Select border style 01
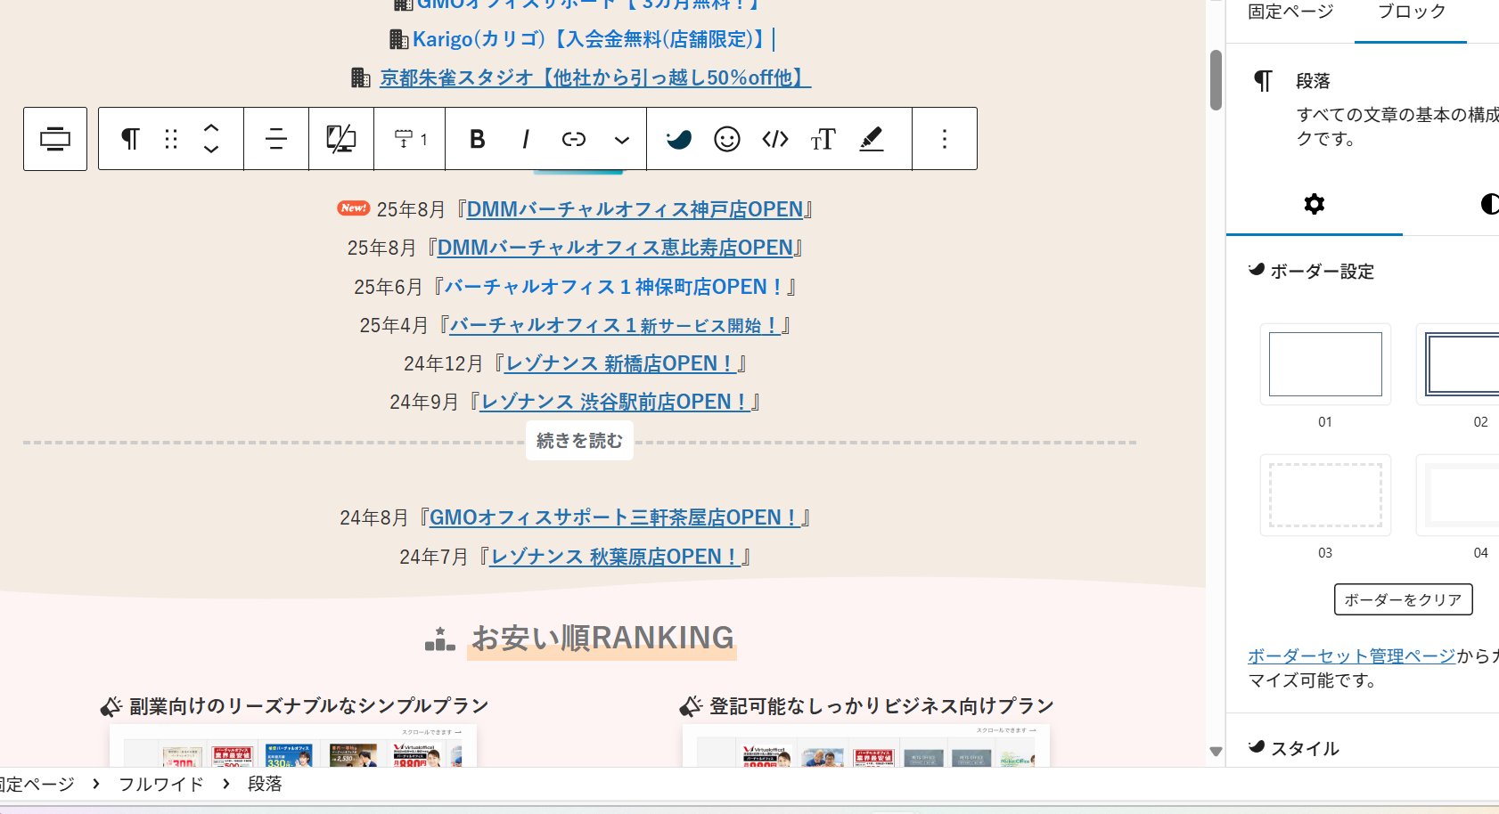The image size is (1499, 814). point(1325,364)
